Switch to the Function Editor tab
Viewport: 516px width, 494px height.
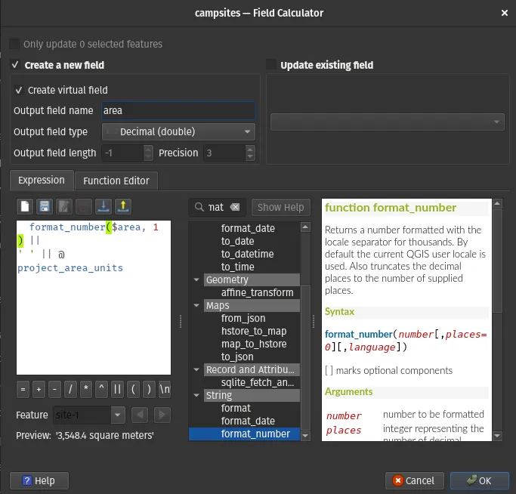117,181
